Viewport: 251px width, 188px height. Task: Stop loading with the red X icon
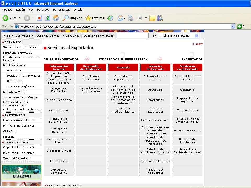(x=39, y=18)
